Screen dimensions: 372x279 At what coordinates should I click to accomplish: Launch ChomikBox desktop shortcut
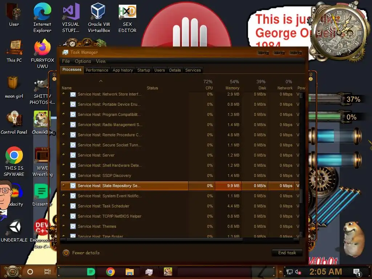coord(43,123)
